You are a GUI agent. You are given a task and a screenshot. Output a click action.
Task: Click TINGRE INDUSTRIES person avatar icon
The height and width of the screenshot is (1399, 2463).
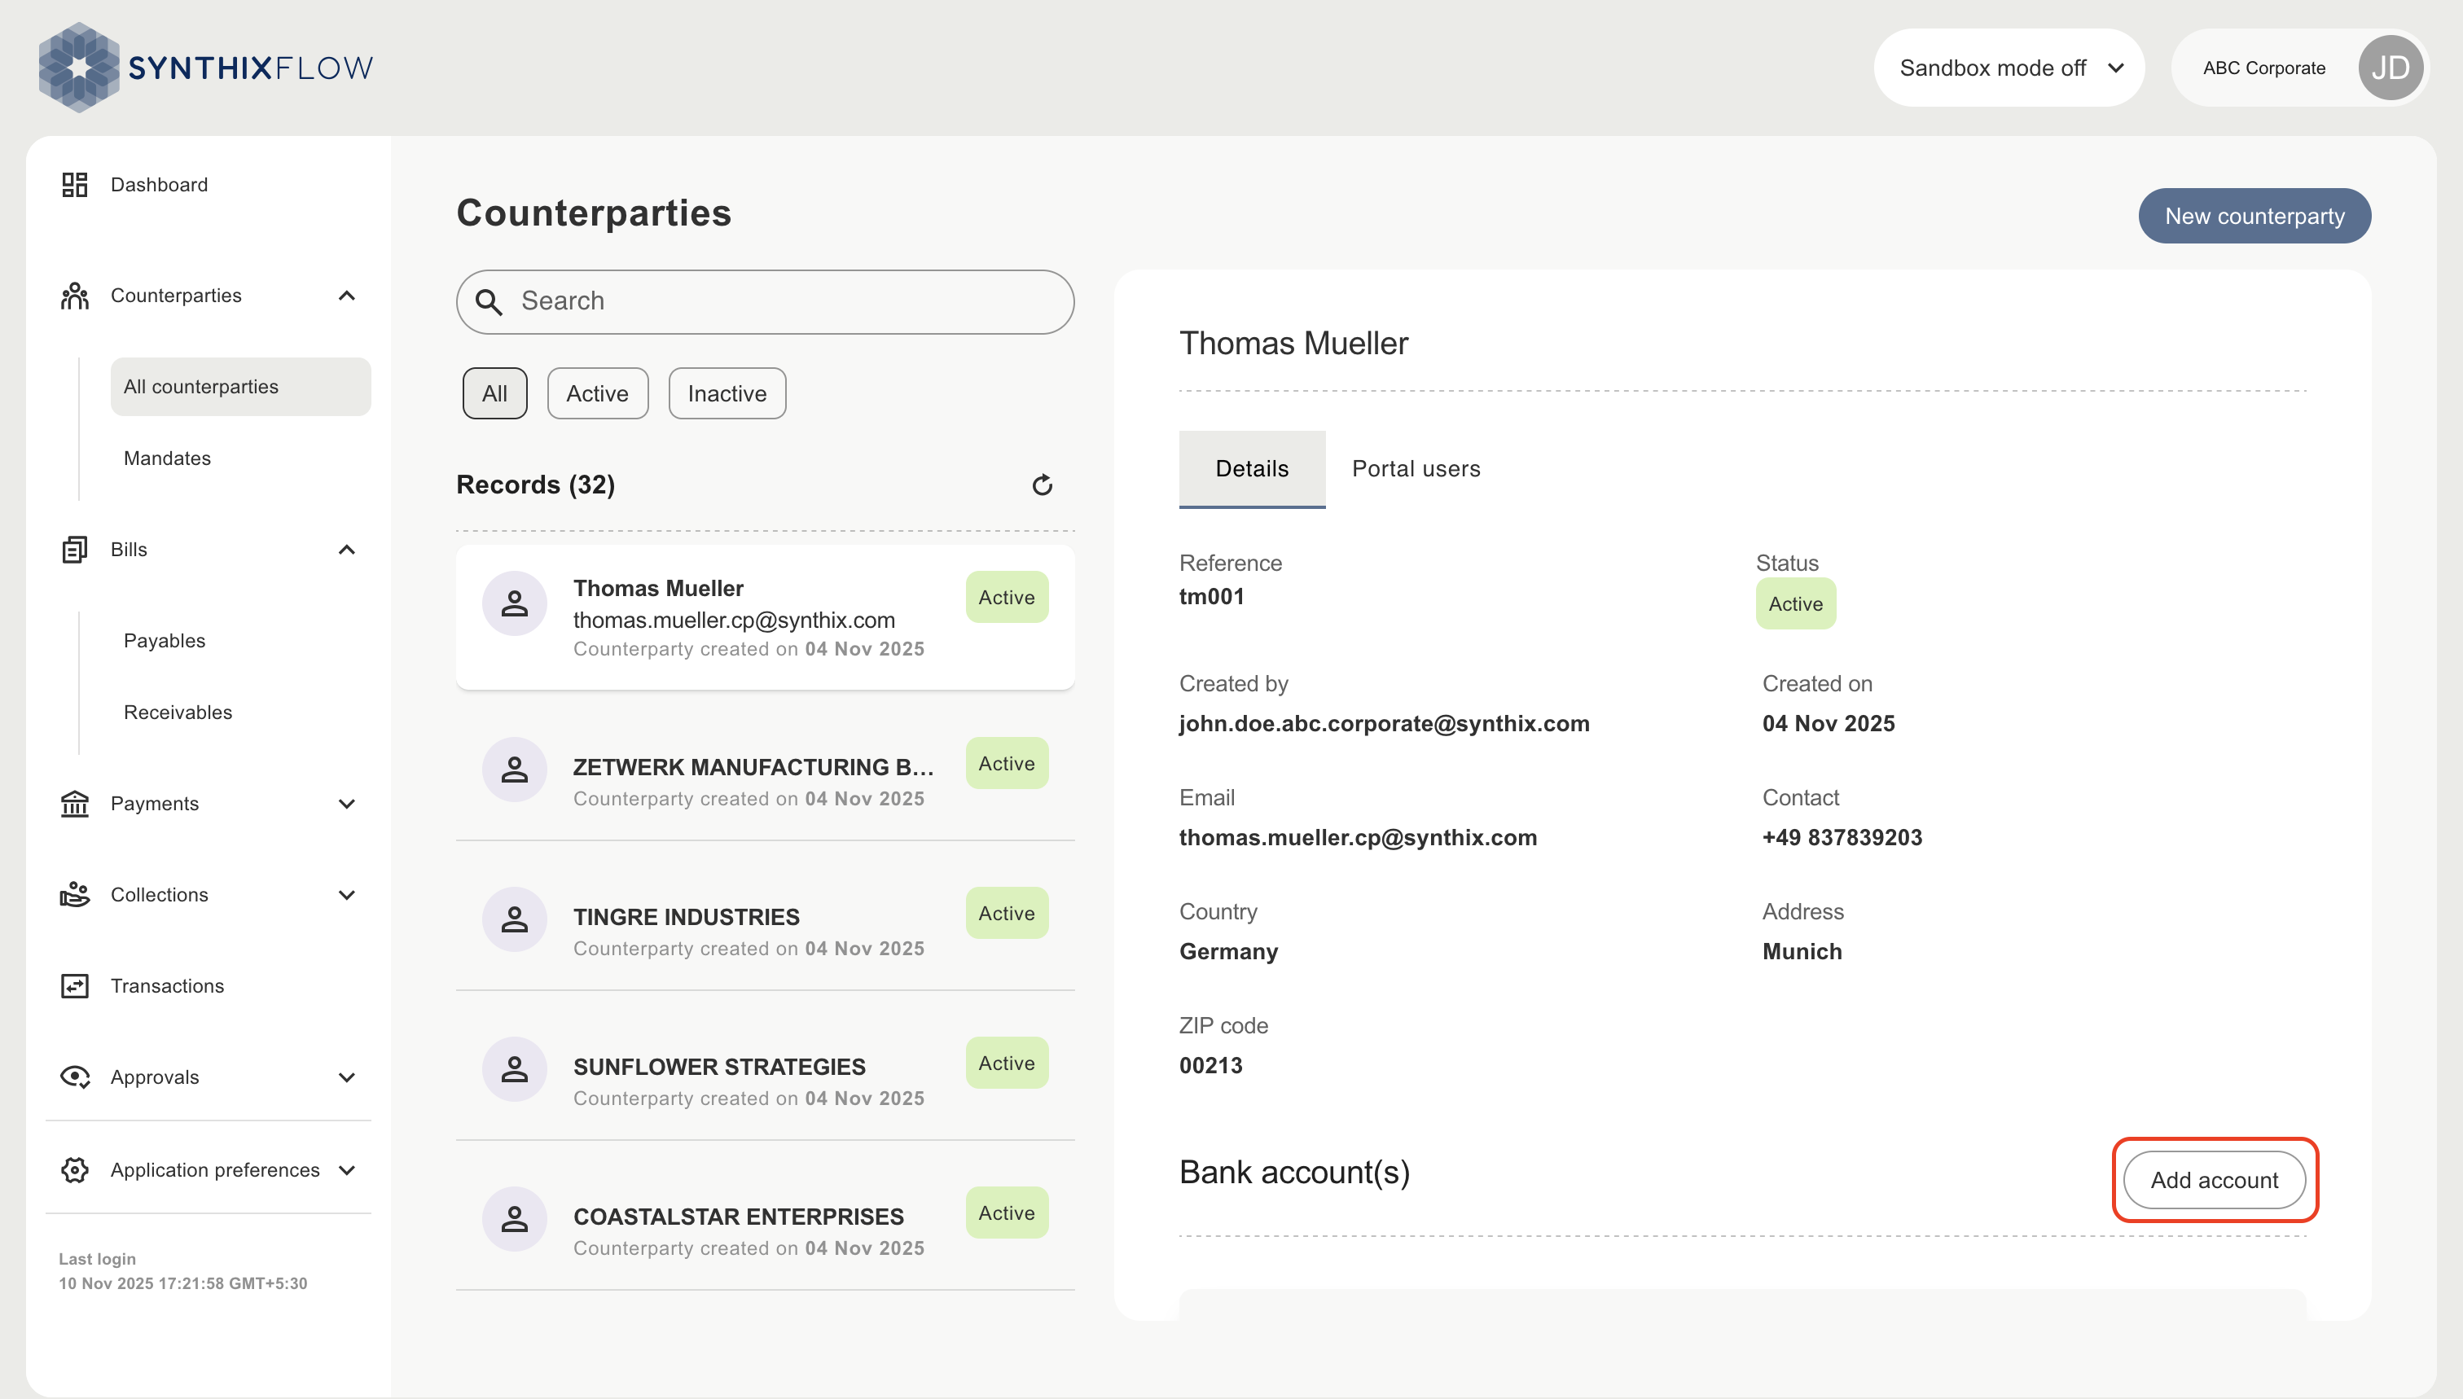[514, 919]
